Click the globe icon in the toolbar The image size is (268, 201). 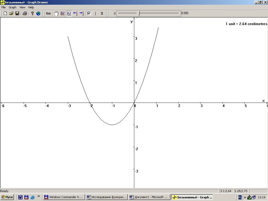tap(38, 13)
